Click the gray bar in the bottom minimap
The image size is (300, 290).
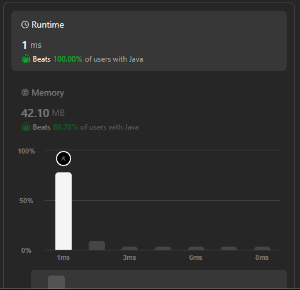click(56, 282)
